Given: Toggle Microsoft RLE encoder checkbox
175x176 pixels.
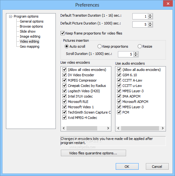Looking at the screenshot, I should pos(64,102).
